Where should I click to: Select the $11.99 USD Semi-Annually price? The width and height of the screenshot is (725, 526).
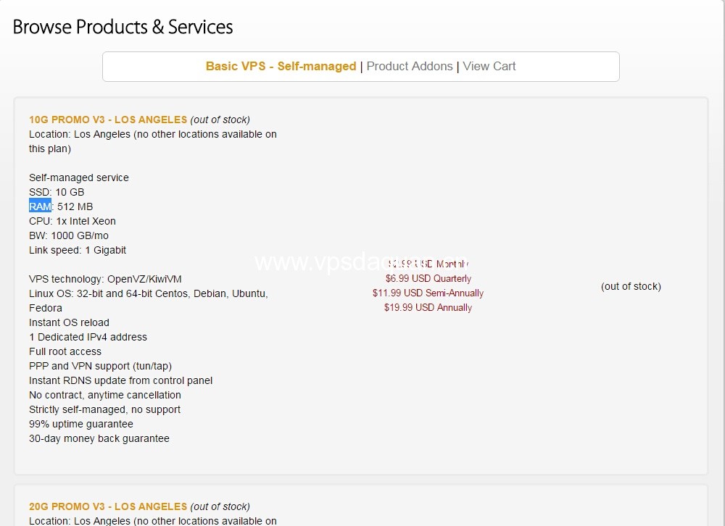[428, 293]
